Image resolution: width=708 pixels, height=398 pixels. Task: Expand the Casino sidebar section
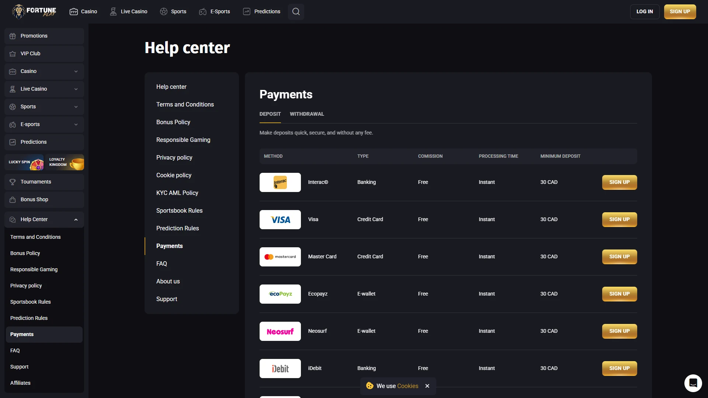click(76, 71)
